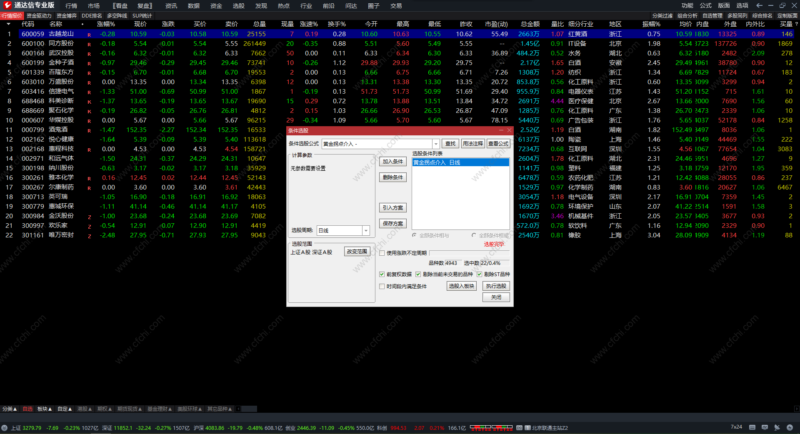
Task: Open the monitor icon in status bar
Action: point(765,427)
